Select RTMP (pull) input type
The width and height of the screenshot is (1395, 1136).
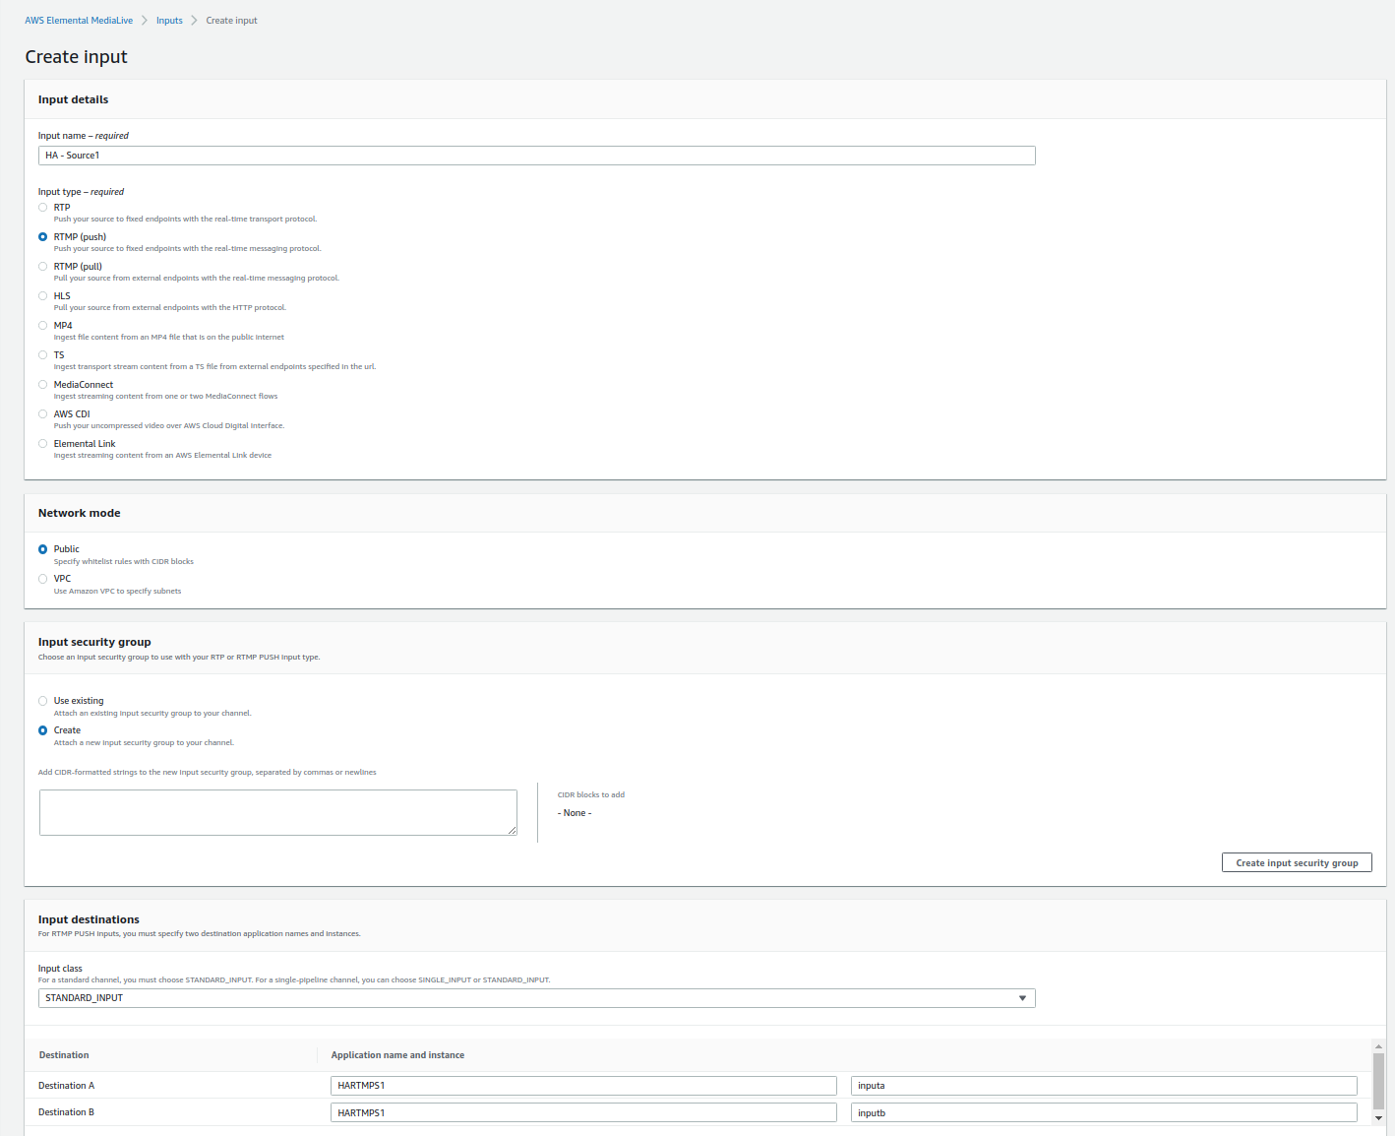click(42, 267)
